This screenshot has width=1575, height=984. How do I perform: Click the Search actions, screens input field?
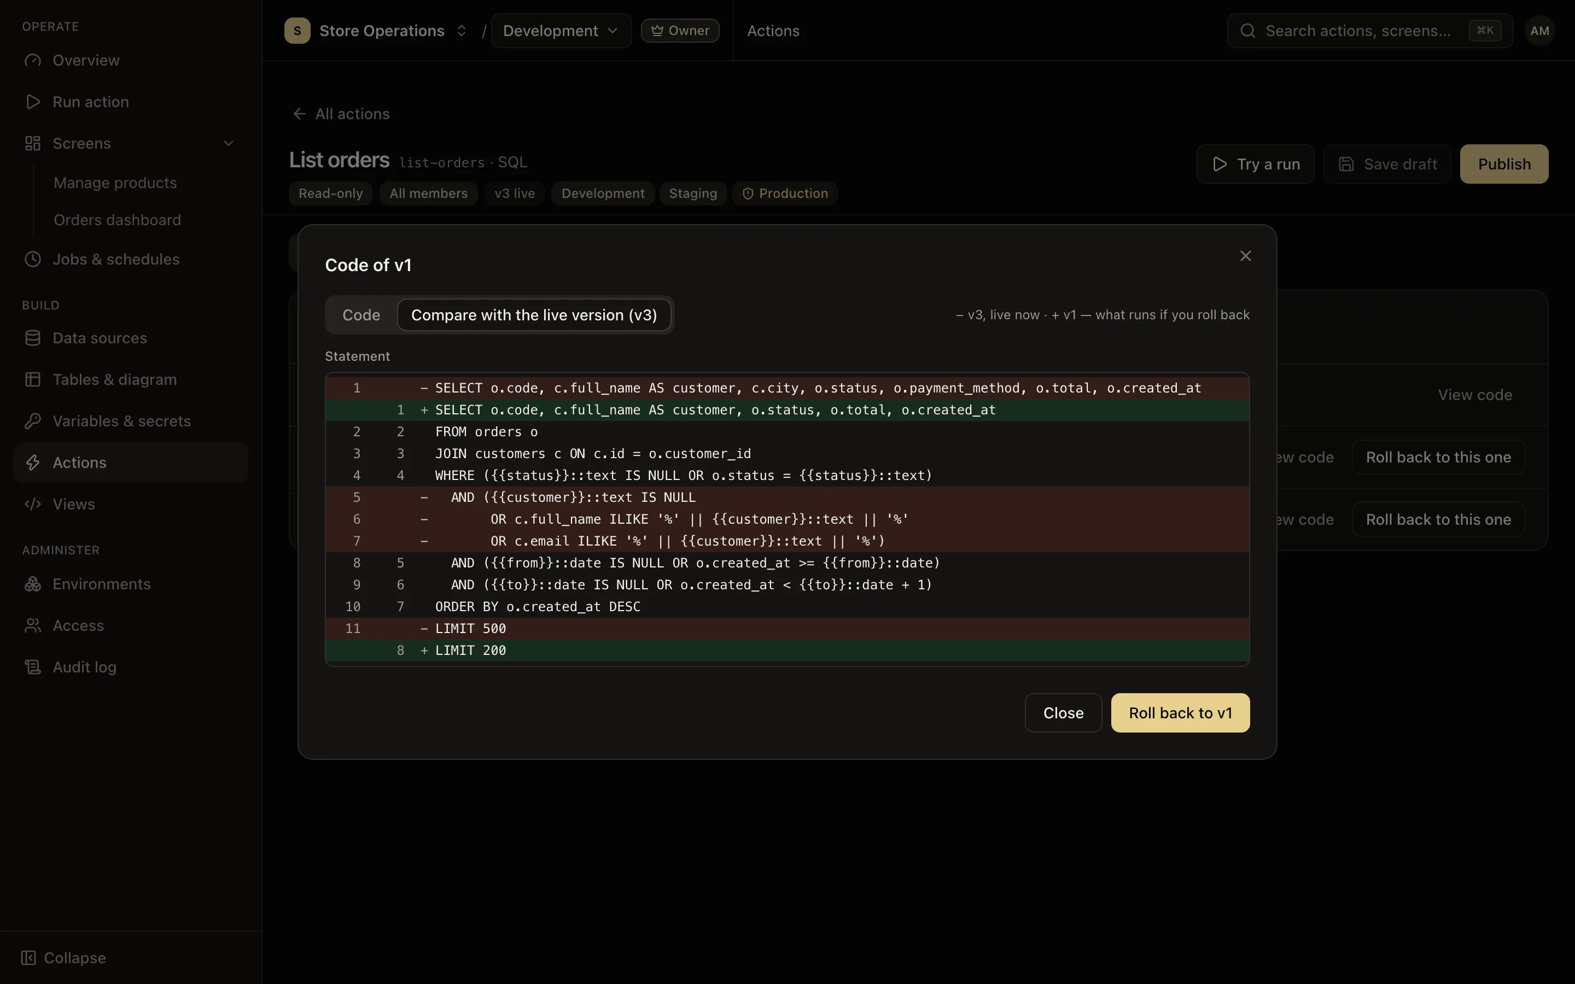tap(1369, 31)
